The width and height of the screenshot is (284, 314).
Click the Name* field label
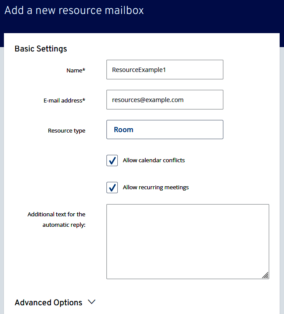[x=75, y=70]
